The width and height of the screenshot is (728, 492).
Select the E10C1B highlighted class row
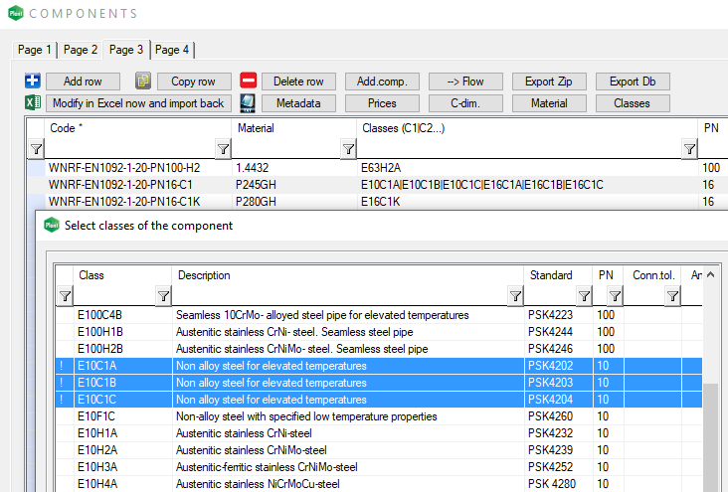(x=298, y=383)
